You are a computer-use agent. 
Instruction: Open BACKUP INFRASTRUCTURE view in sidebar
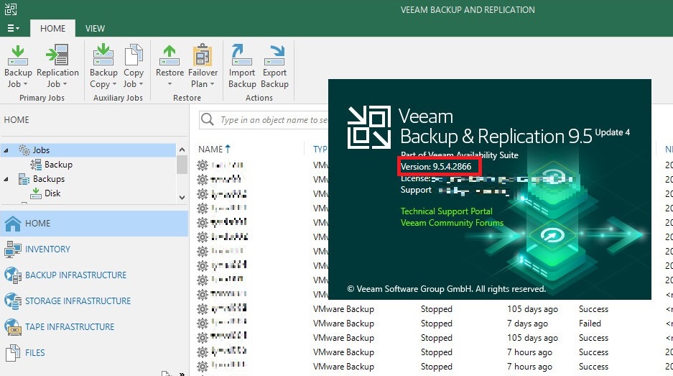click(x=94, y=275)
